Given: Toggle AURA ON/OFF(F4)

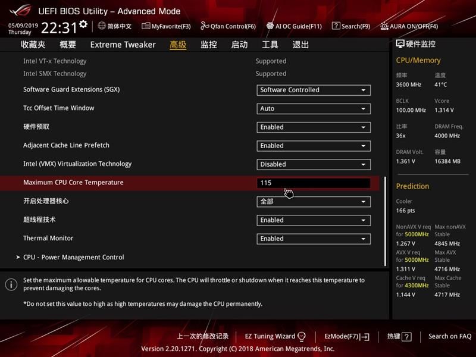Looking at the screenshot, I should coord(409,26).
